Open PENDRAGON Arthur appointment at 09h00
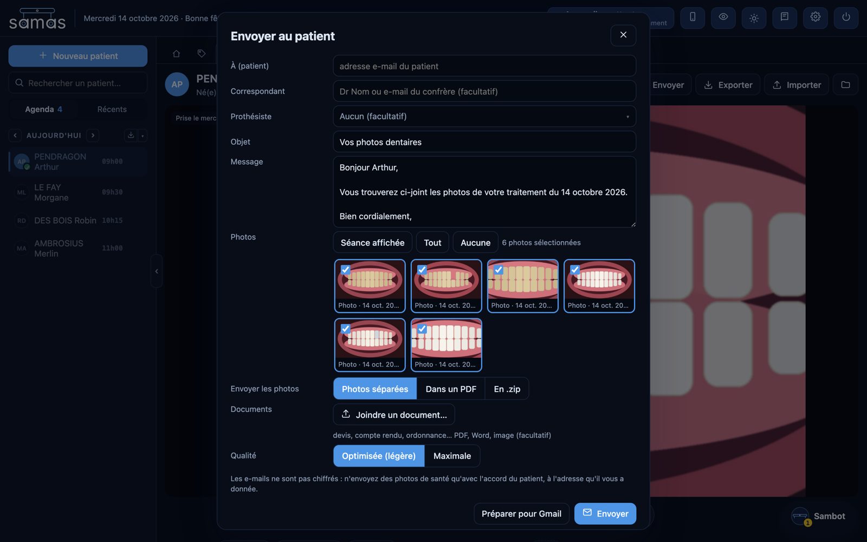This screenshot has width=867, height=542. point(78,162)
